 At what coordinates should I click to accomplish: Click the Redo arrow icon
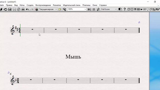pos(32,9)
